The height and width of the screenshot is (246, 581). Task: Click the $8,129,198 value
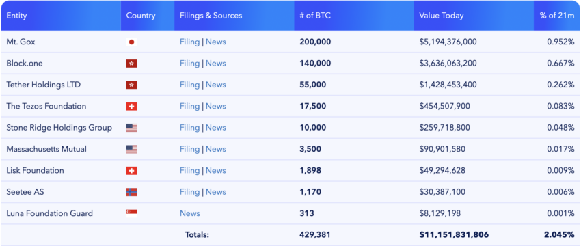[440, 213]
